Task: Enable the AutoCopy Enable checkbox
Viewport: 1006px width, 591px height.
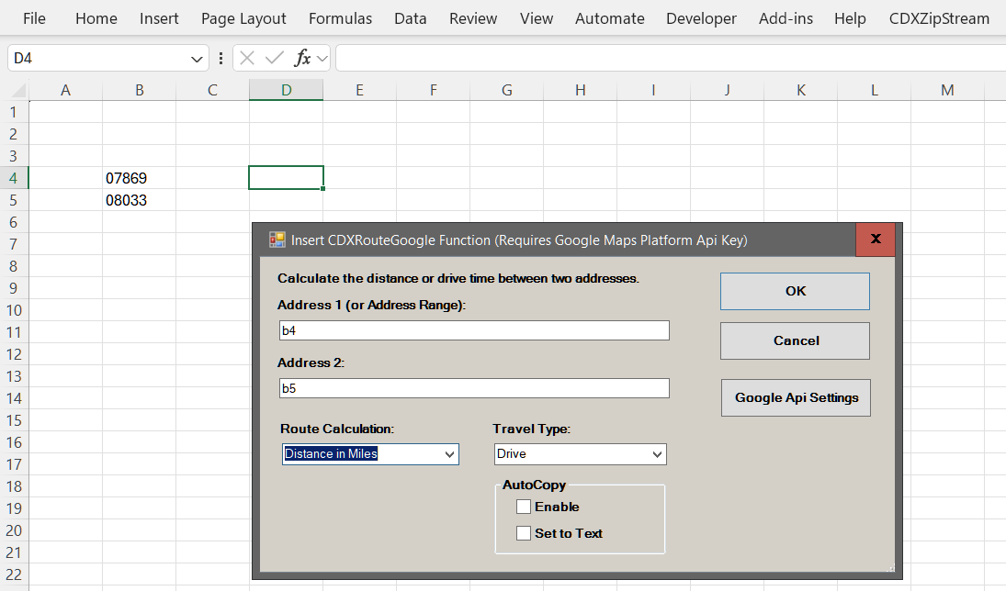Action: point(524,507)
